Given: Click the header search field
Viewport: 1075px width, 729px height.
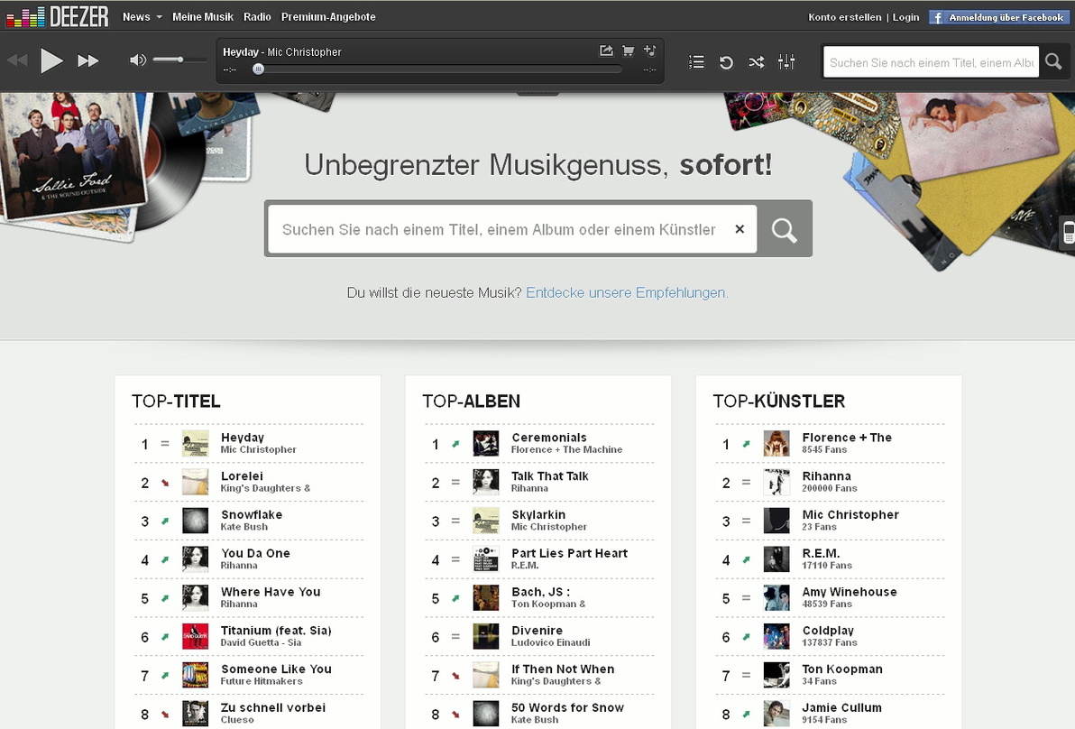Looking at the screenshot, I should coord(931,62).
